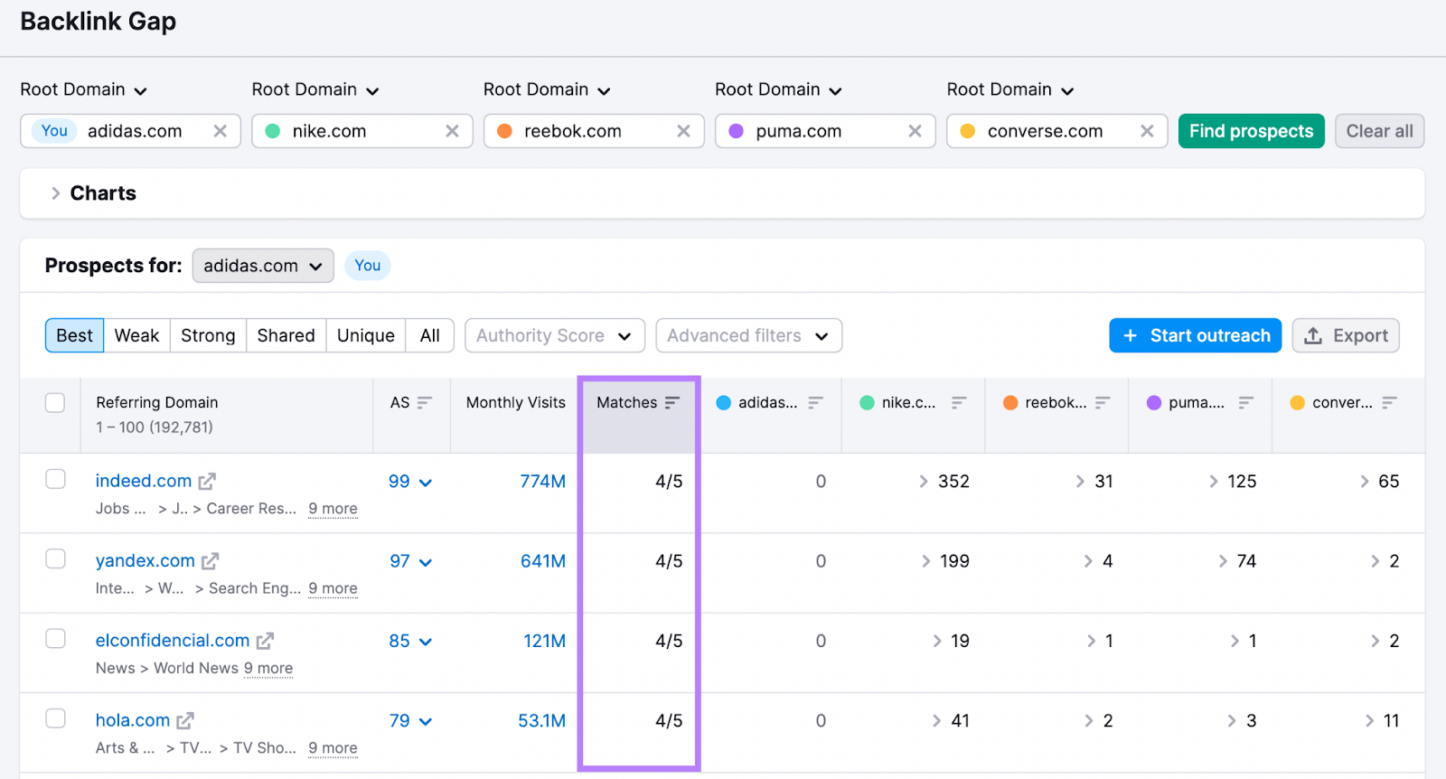Sort by converse column icon

pyautogui.click(x=1390, y=402)
